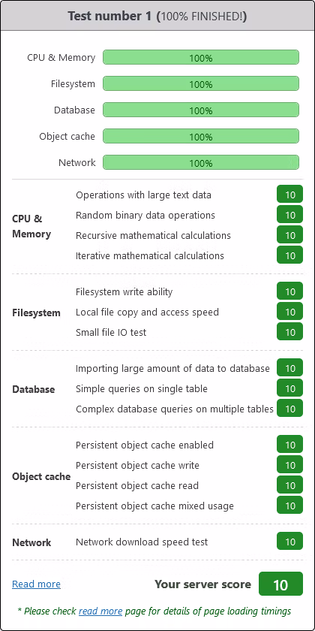
Task: Click the large Your server score badge
Action: coord(280,584)
